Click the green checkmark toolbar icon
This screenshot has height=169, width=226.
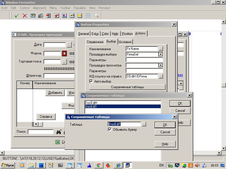[x=16, y=15]
